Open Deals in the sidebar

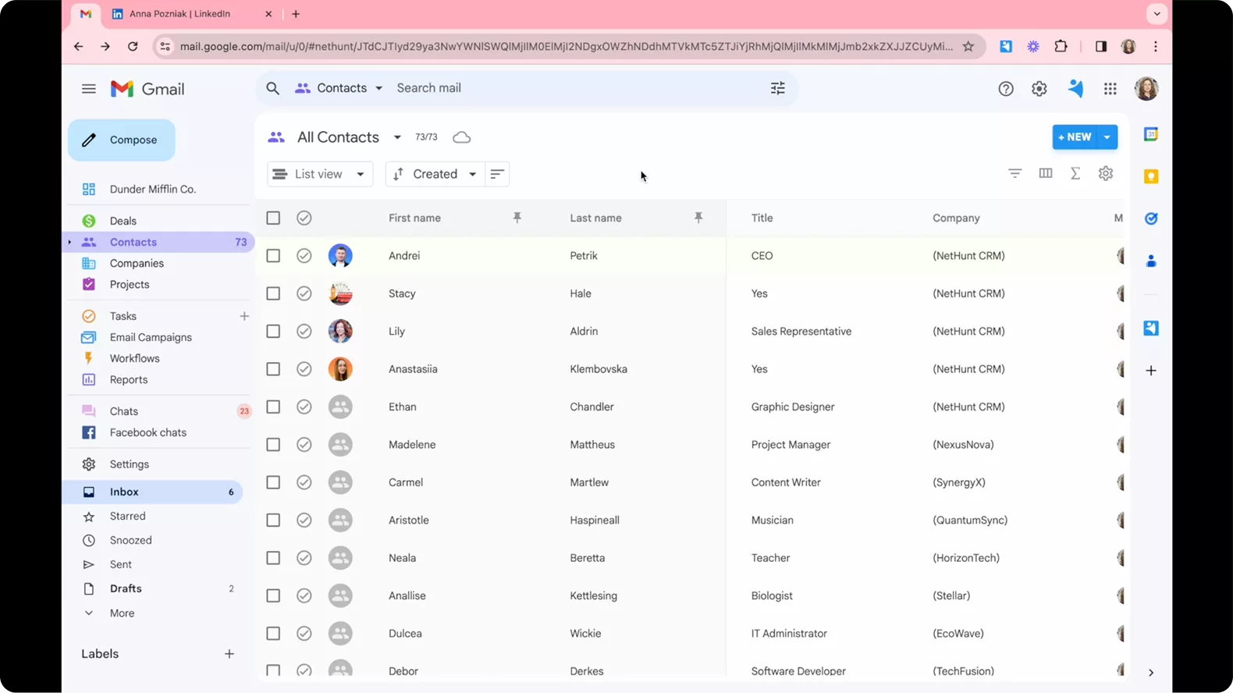click(123, 221)
